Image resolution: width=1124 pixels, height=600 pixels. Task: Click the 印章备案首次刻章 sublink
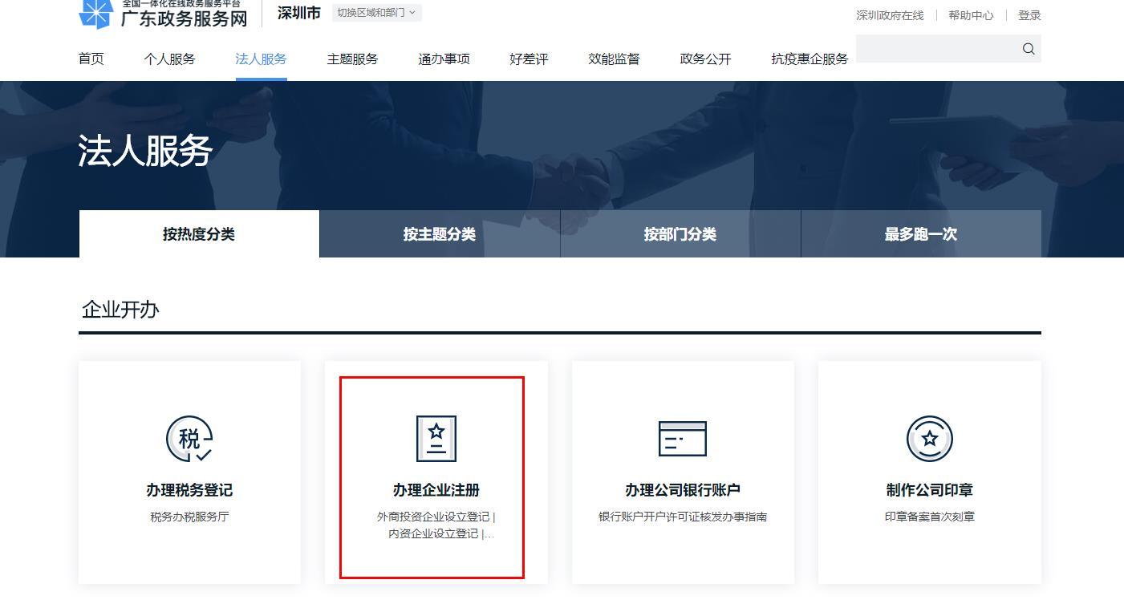(x=930, y=517)
